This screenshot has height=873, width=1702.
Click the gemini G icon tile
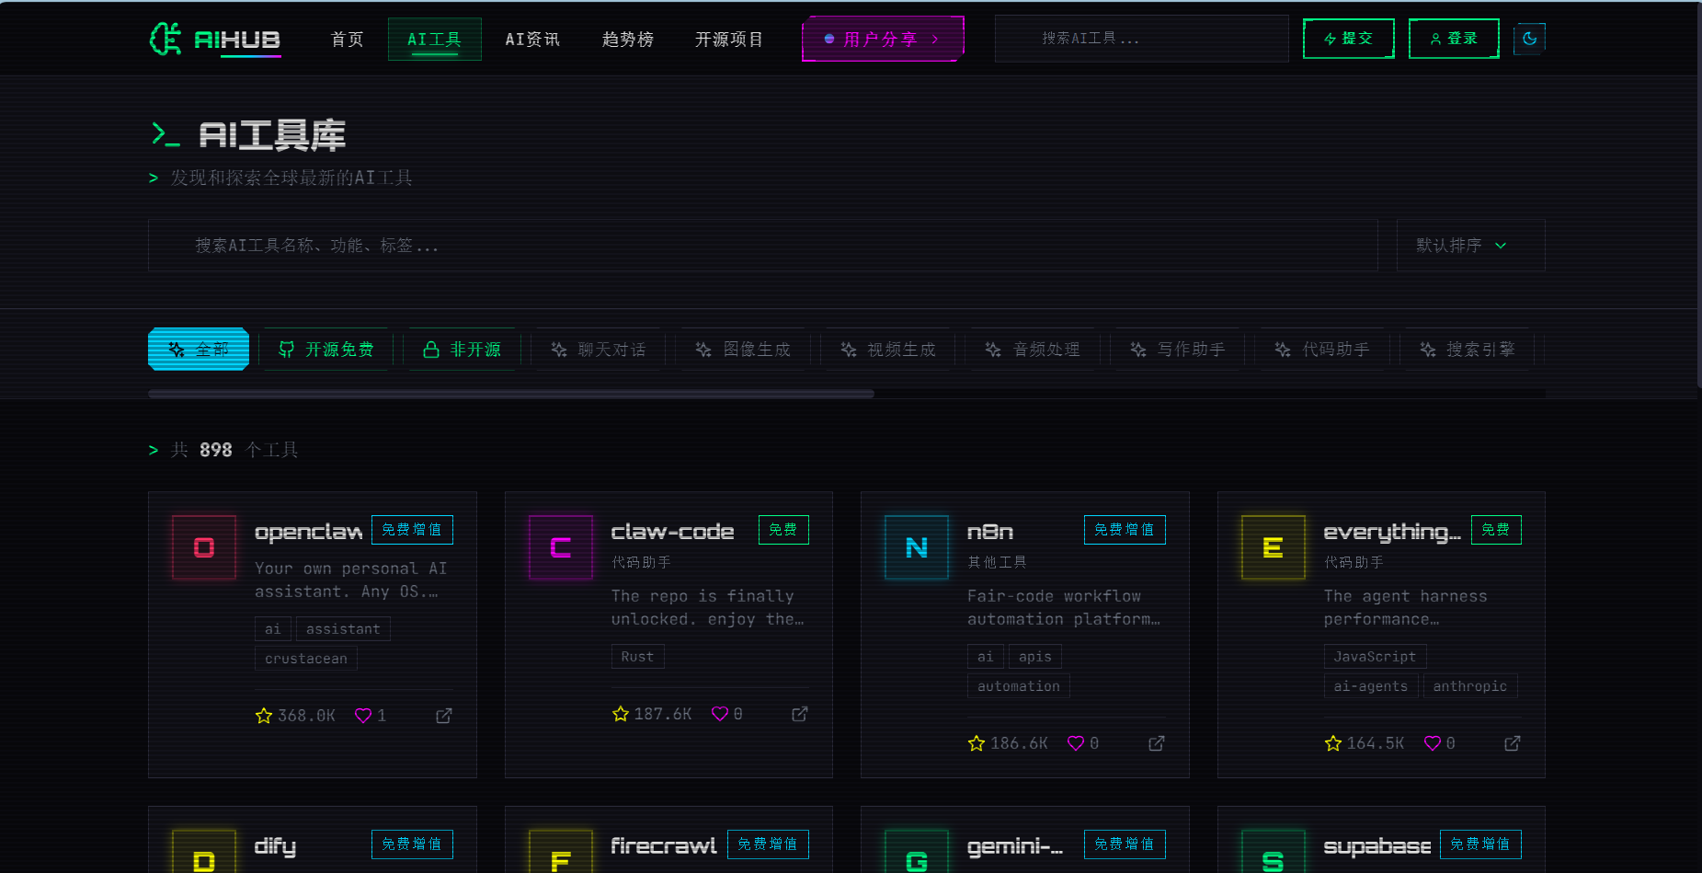(917, 852)
